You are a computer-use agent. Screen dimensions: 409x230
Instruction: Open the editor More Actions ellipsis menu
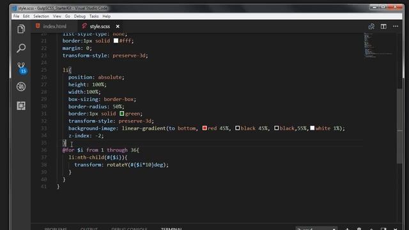(x=396, y=26)
